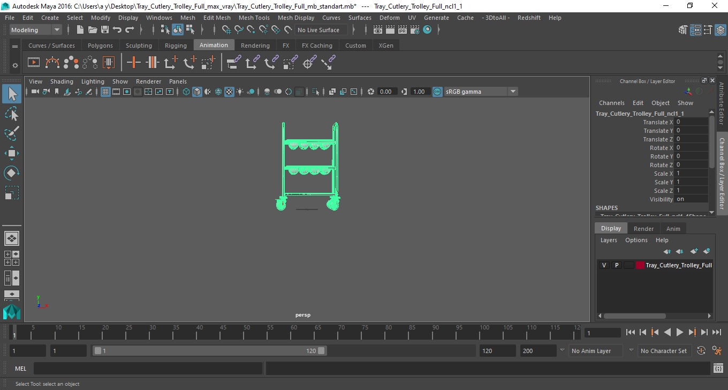The image size is (728, 390).
Task: Toggle use all lights in viewport
Action: pos(240,92)
